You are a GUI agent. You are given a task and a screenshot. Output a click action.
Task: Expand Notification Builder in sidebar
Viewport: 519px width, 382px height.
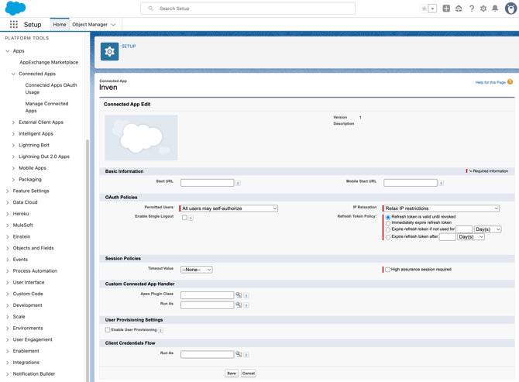coord(8,374)
